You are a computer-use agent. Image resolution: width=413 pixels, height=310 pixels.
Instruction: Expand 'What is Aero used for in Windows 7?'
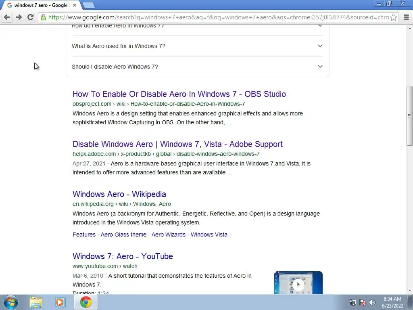point(197,46)
